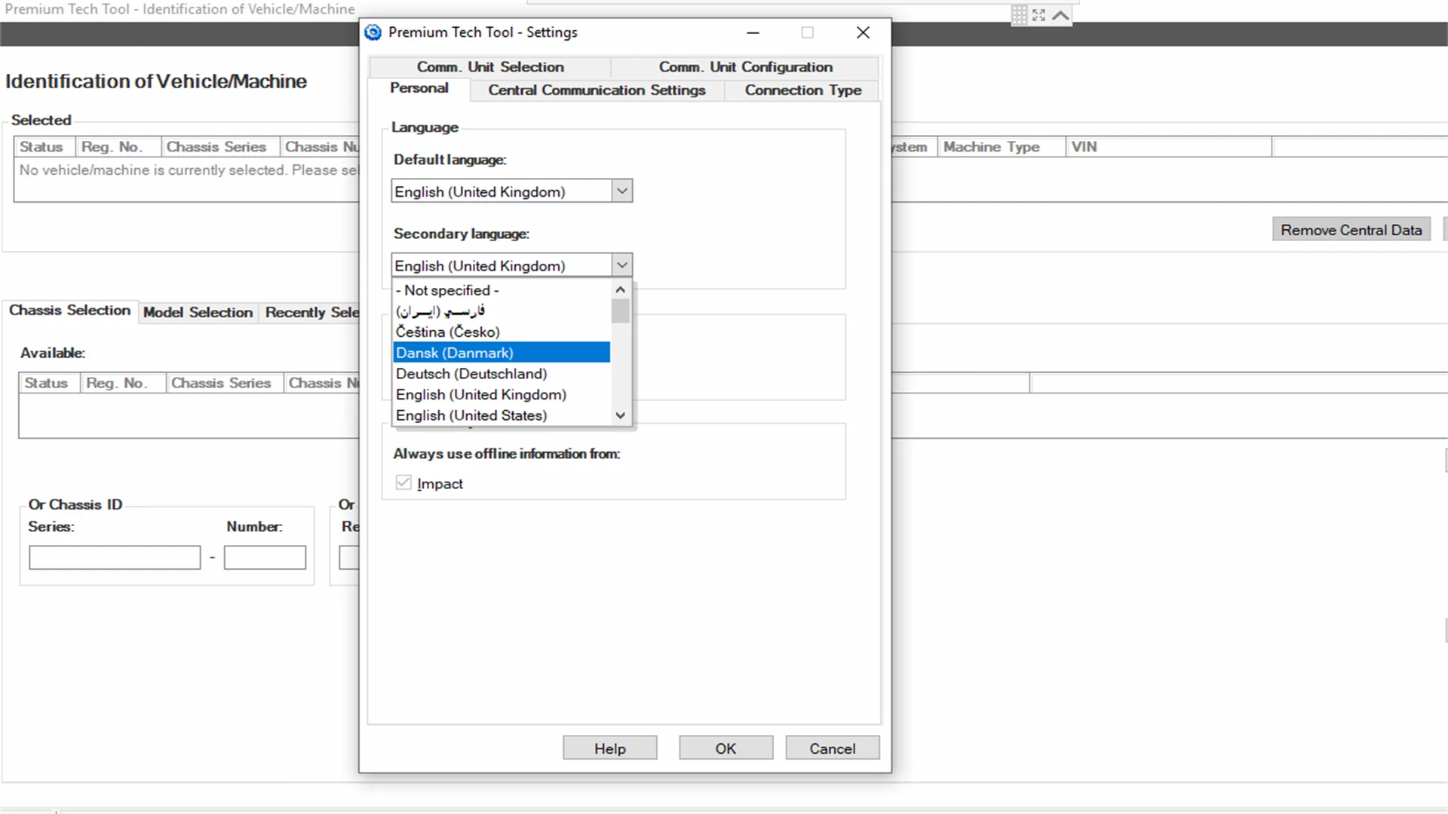Click the Premium Tech Tool settings icon
The height and width of the screenshot is (814, 1448).
373,32
